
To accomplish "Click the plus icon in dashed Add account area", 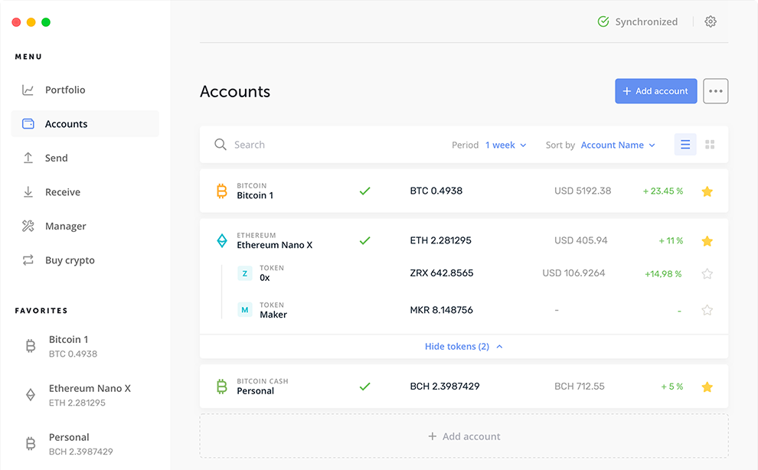I will (x=432, y=436).
